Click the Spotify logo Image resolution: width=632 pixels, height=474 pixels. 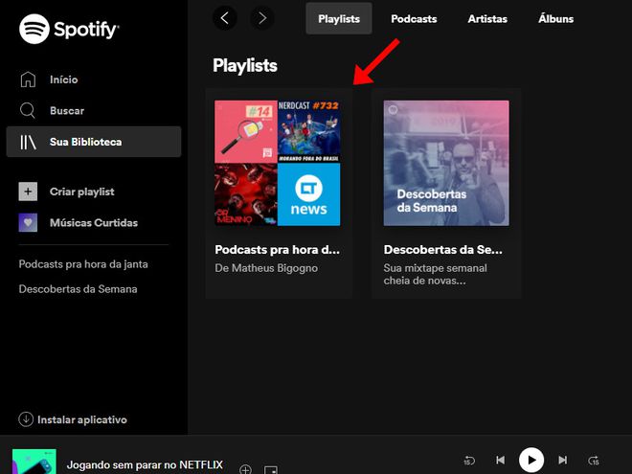point(69,29)
